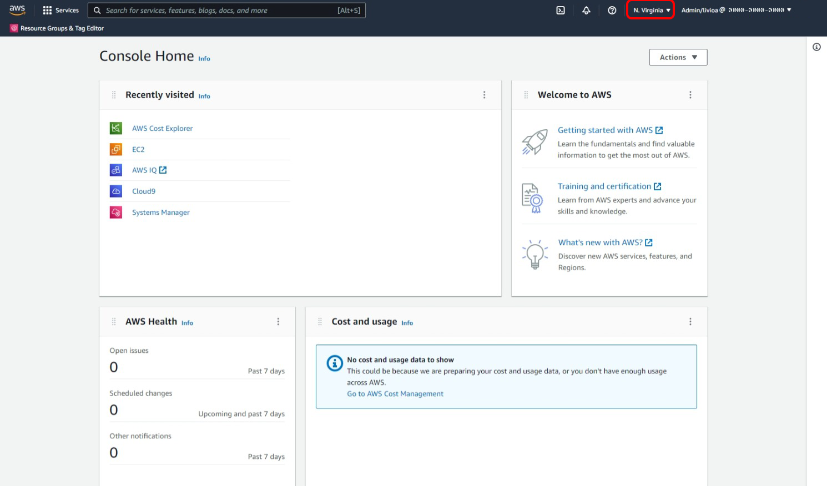Screen dimensions: 827x486
Task: Open the Admin/livioa account dropdown
Action: [736, 11]
